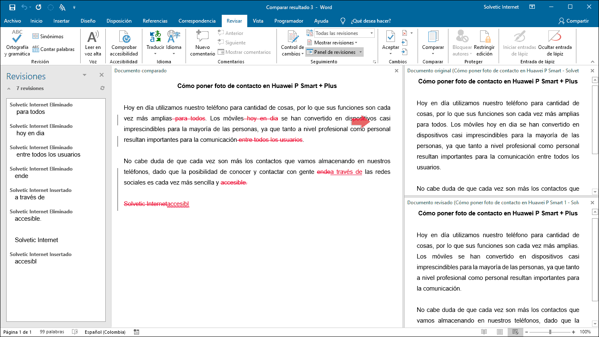This screenshot has height=337, width=599.
Task: Run Comprobar accesibilidad
Action: [124, 43]
